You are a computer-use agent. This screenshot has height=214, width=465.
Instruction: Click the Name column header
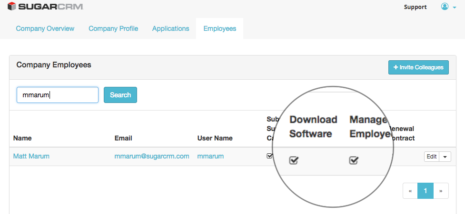tap(22, 138)
